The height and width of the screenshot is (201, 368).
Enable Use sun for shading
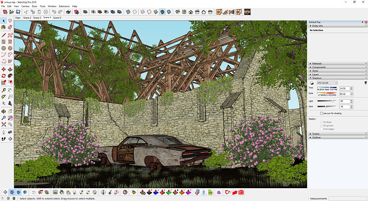pos(322,113)
